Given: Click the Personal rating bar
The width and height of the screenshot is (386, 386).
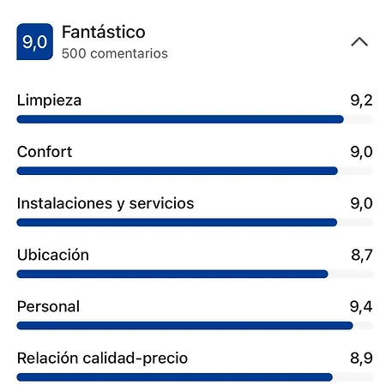Looking at the screenshot, I should coord(195,325).
